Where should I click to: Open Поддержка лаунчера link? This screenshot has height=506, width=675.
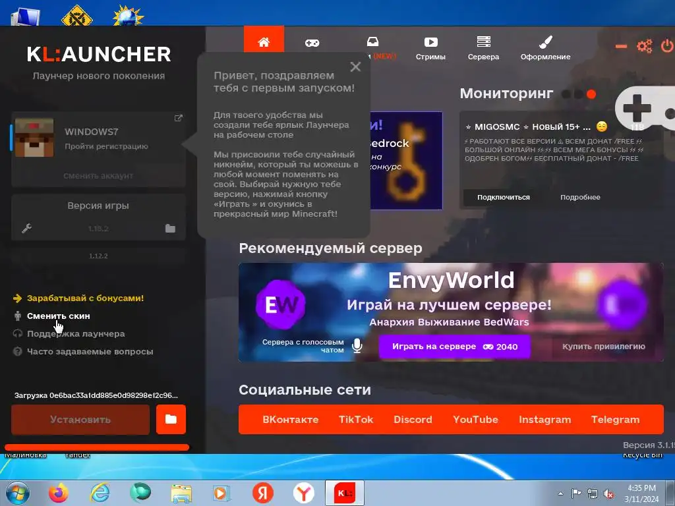76,334
